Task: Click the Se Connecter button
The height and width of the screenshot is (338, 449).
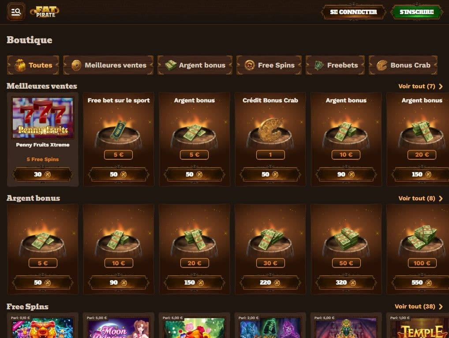Action: click(353, 12)
